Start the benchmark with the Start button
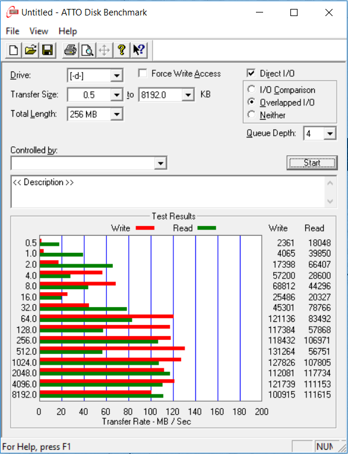The height and width of the screenshot is (454, 348). (312, 162)
